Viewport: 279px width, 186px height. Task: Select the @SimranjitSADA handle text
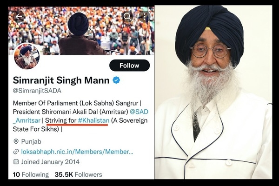pyautogui.click(x=37, y=91)
